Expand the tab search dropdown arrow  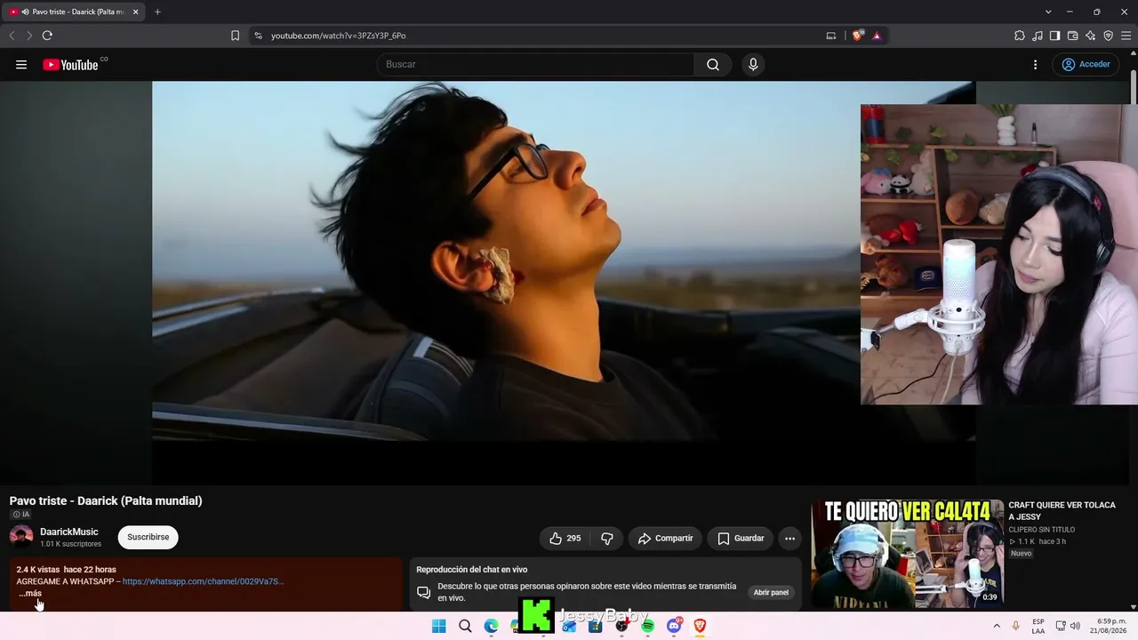[x=1048, y=12]
